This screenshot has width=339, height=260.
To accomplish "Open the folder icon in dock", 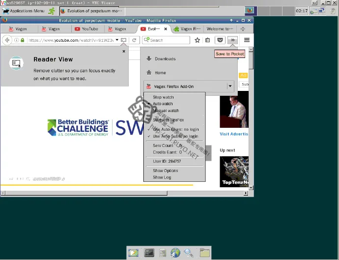I will click(204, 253).
